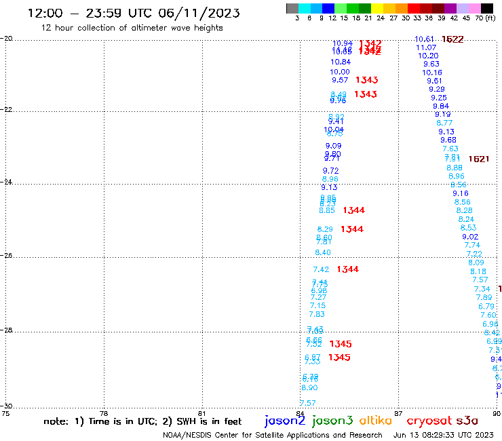Click the wave height value 10.84
502x441 pixels.
pos(341,62)
